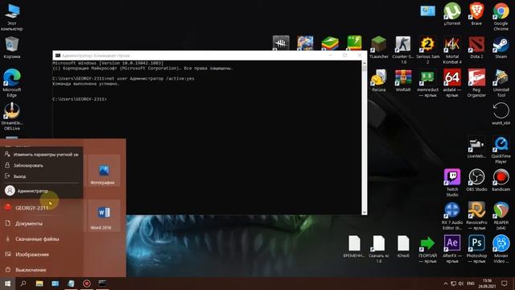Screen dimensions: 515x290
Task: Click the Command Prompt scrollbar up arrow
Action: click(x=365, y=63)
